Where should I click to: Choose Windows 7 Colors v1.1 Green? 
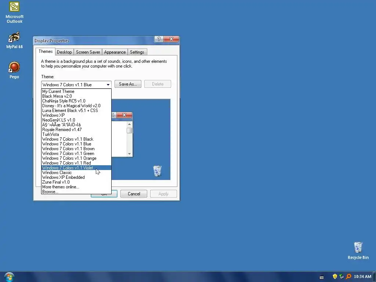point(76,153)
